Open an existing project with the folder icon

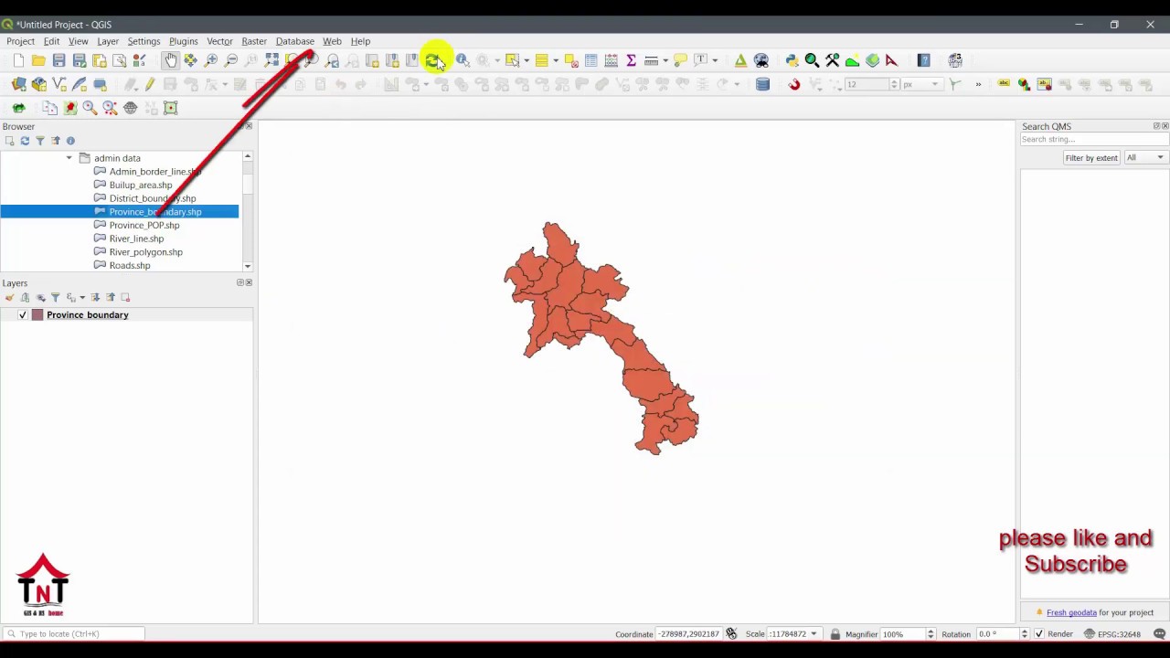point(38,60)
